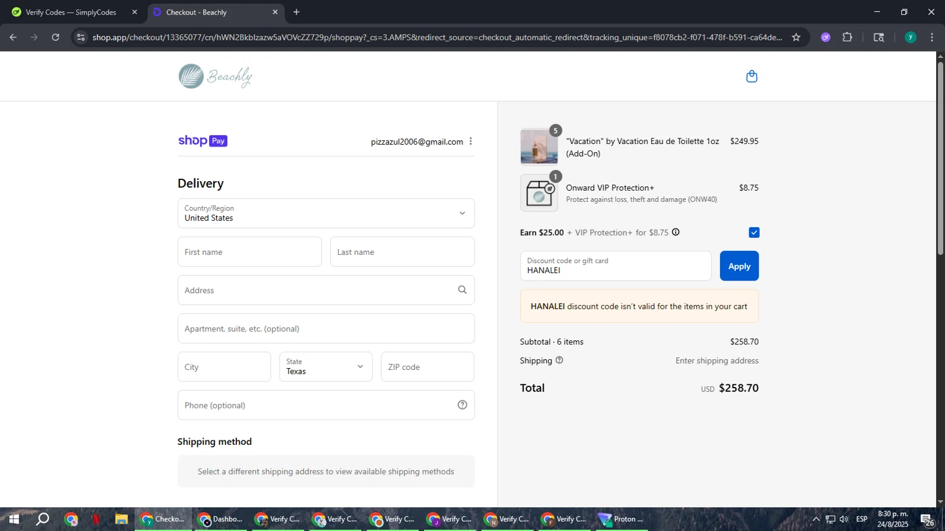Click the browser URL address bar
945x531 pixels.
pyautogui.click(x=437, y=37)
